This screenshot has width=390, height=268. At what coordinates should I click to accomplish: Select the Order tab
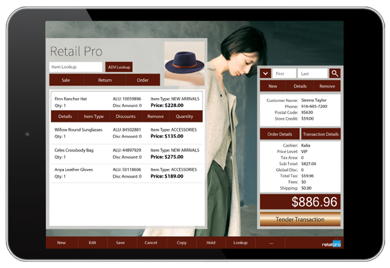[143, 80]
